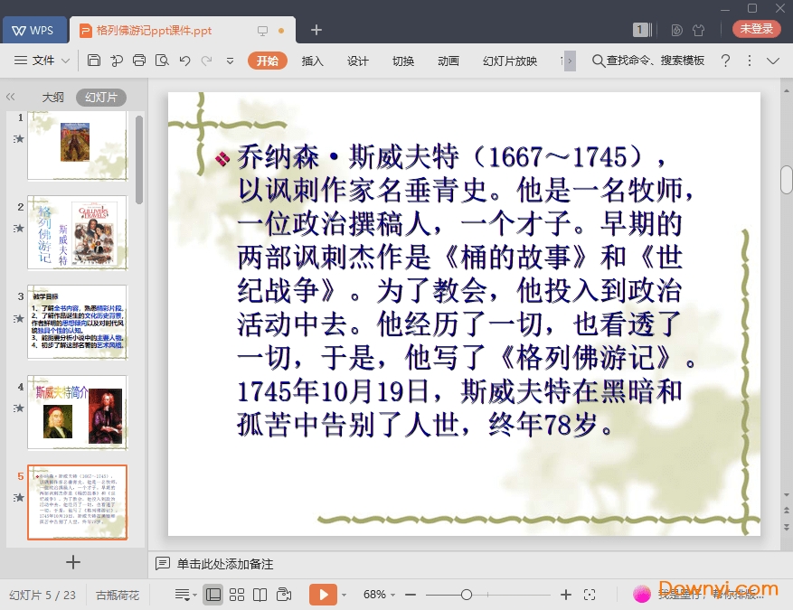Start slideshow with the orange play button
This screenshot has width=793, height=610.
322,595
